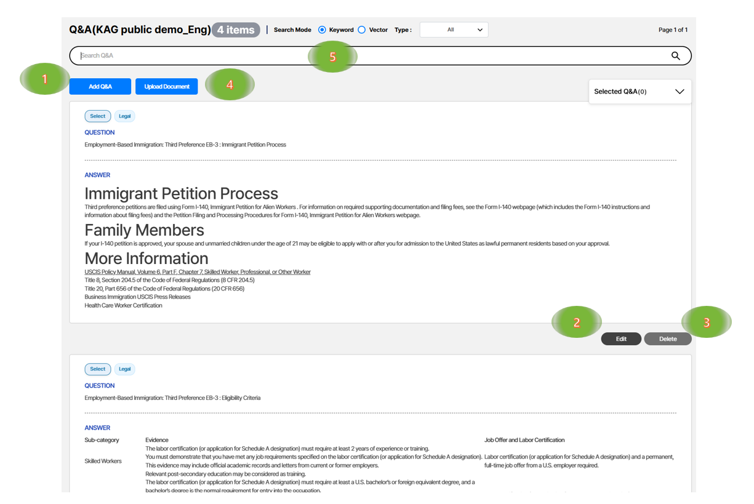
Task: Toggle Select on the Eligibility Criteria card
Action: tap(98, 369)
